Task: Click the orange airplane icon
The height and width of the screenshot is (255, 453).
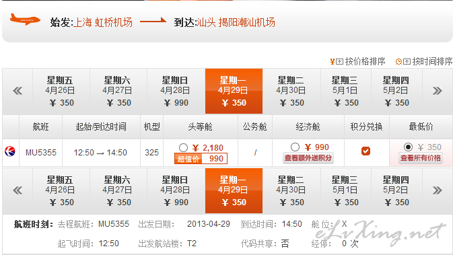Action: (x=25, y=20)
